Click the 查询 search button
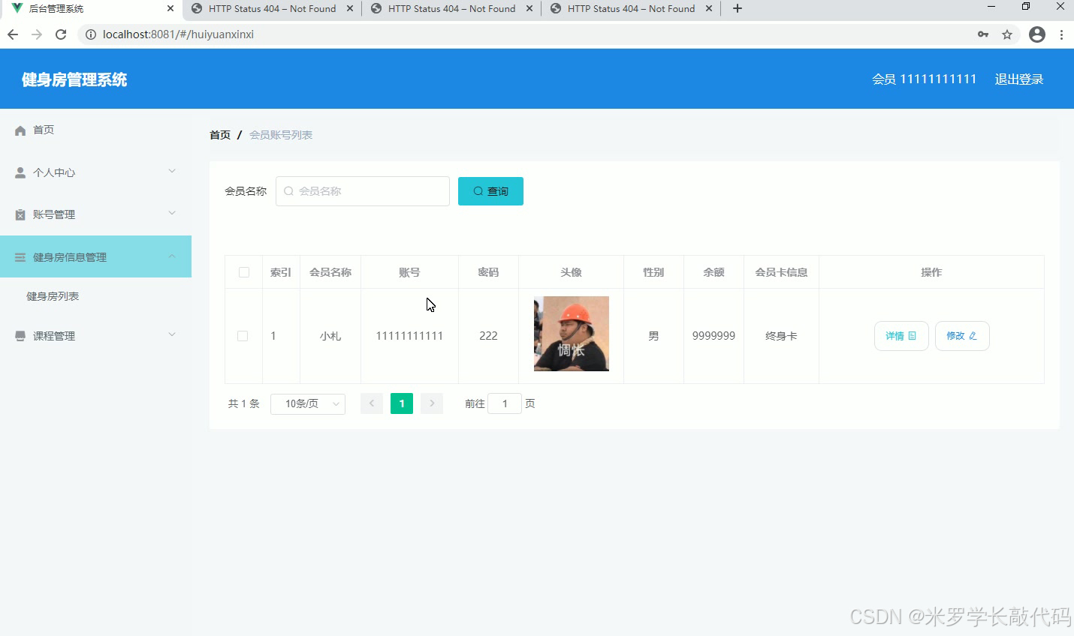1074x636 pixels. [490, 191]
